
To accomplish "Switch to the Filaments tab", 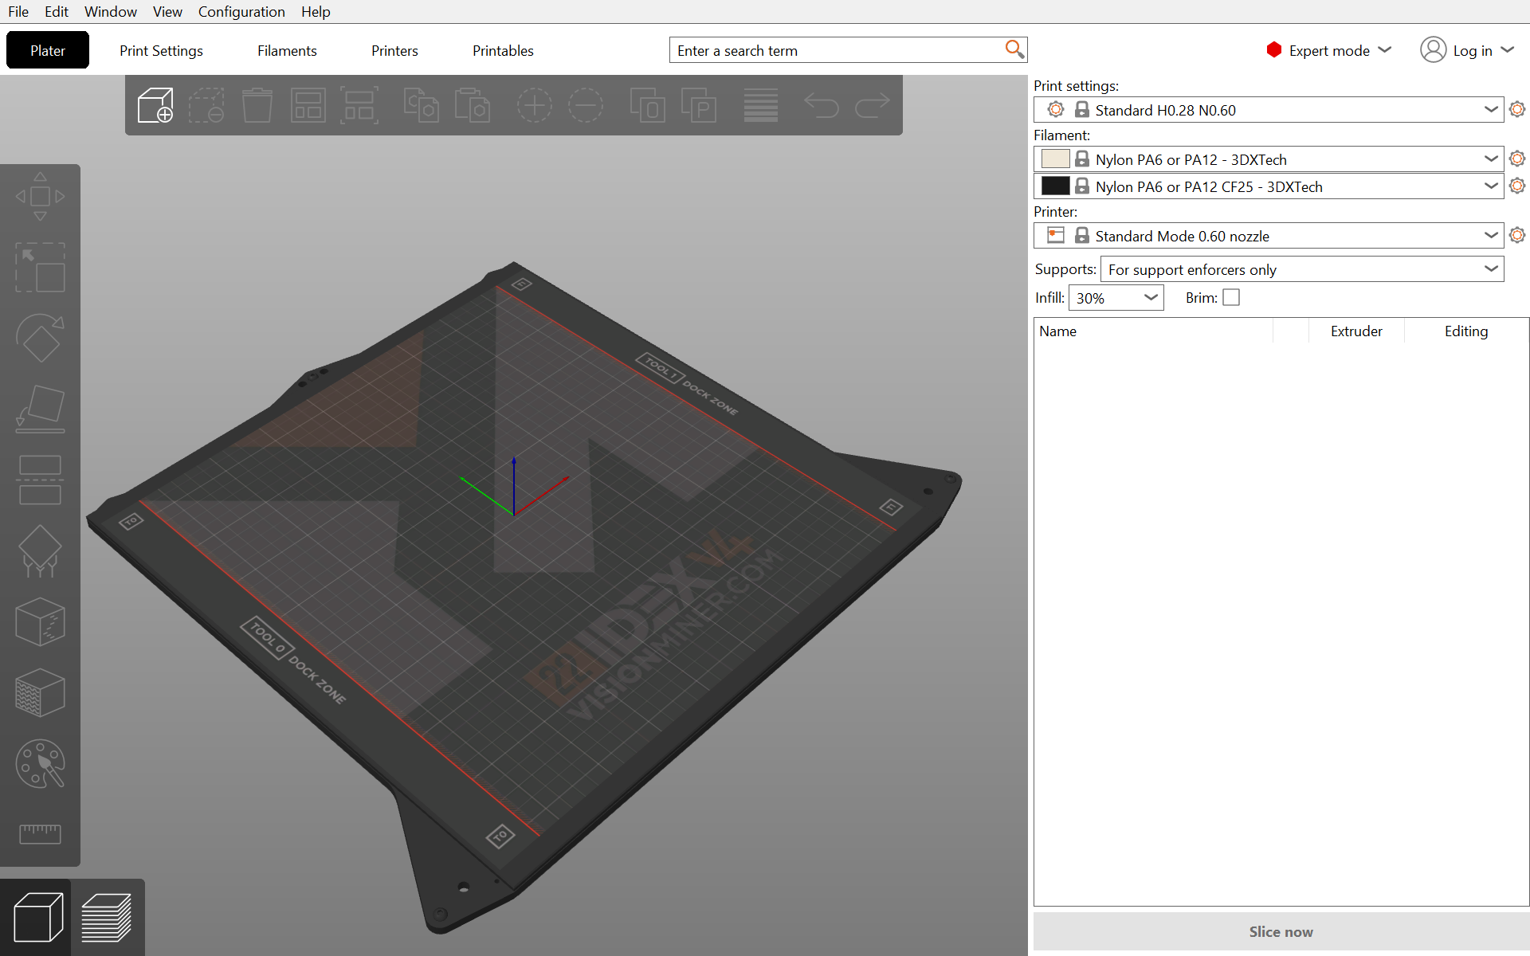I will tap(287, 50).
